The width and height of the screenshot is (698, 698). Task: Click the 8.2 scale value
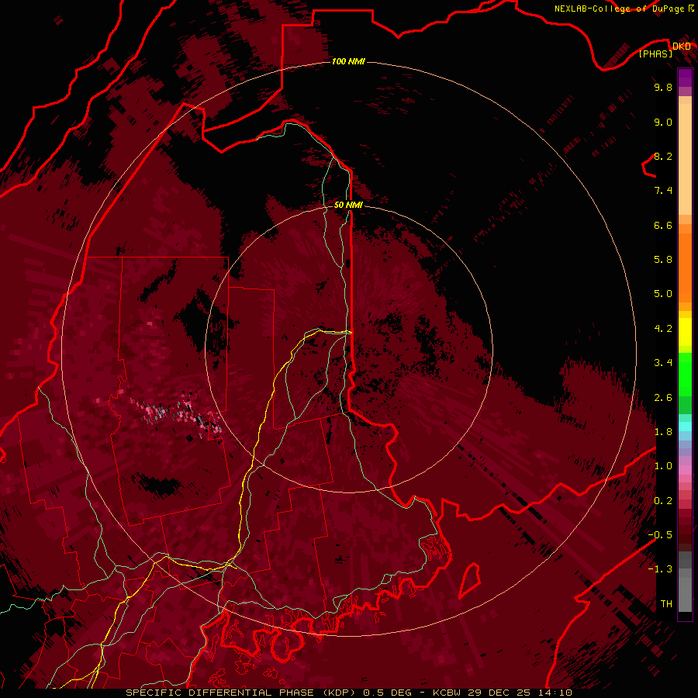coord(663,156)
